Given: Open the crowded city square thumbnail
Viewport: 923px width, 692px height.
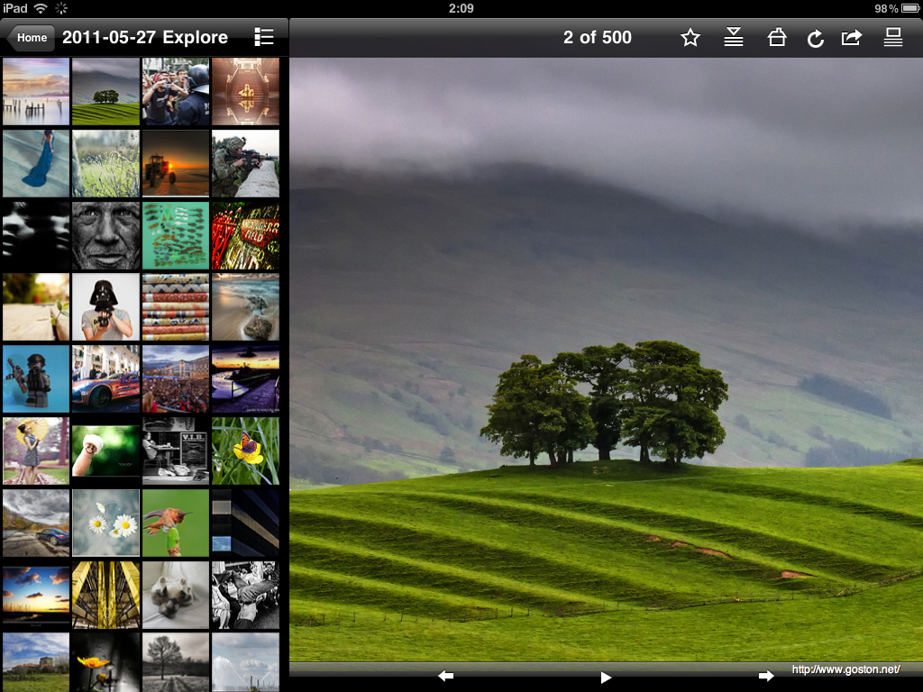Looking at the screenshot, I should (176, 379).
